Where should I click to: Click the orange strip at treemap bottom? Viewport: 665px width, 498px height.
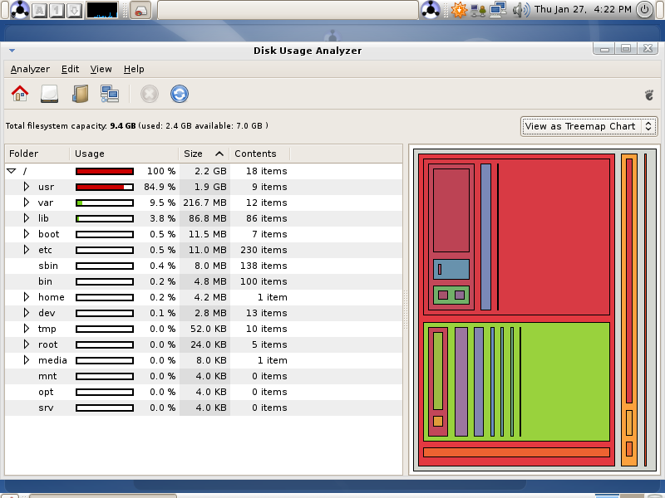click(x=516, y=452)
